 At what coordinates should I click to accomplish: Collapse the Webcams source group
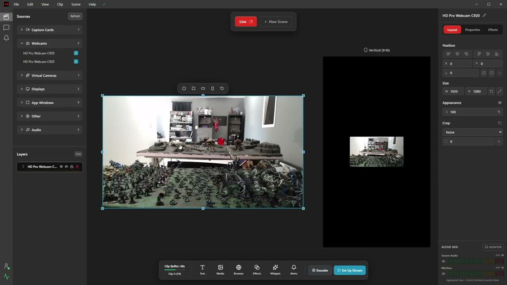pyautogui.click(x=50, y=43)
